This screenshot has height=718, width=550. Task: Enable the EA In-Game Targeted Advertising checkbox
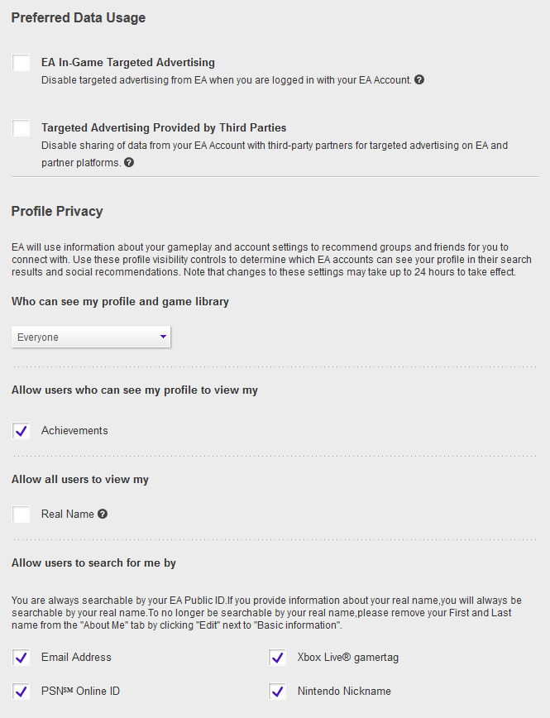pos(22,63)
